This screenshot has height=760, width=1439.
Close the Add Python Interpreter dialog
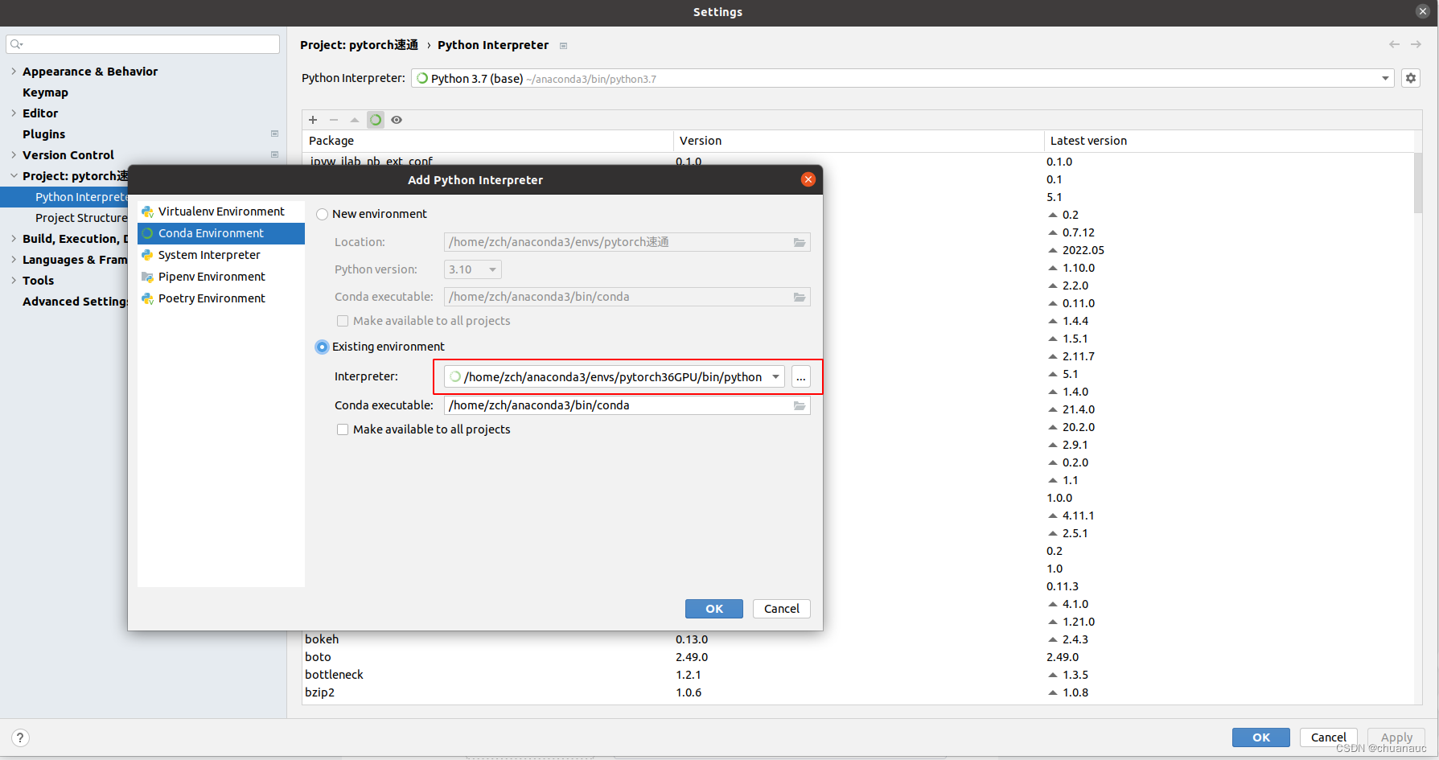808,179
